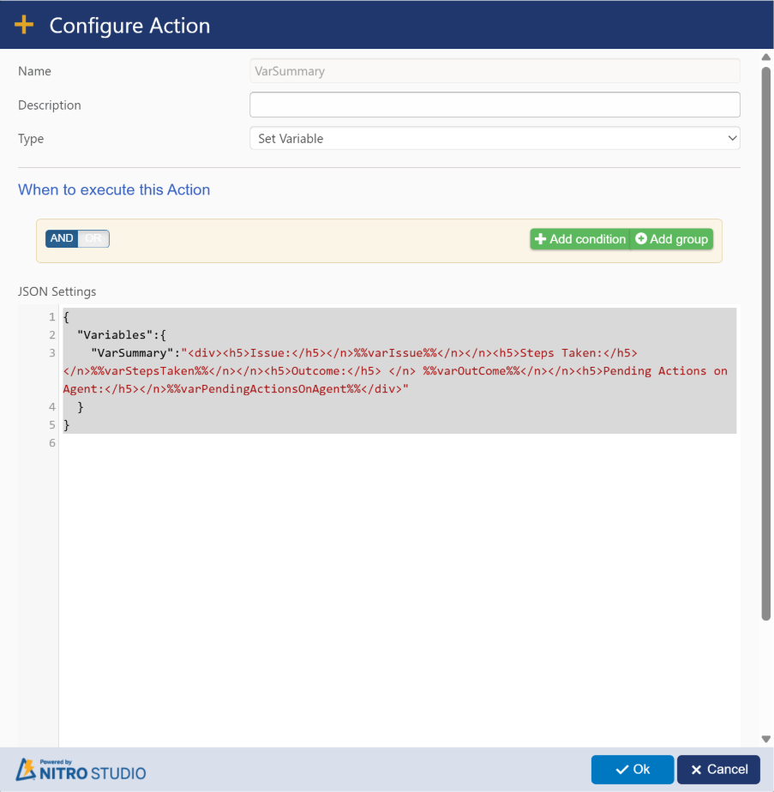Click the scrollbar down arrow
774x792 pixels.
pyautogui.click(x=765, y=739)
